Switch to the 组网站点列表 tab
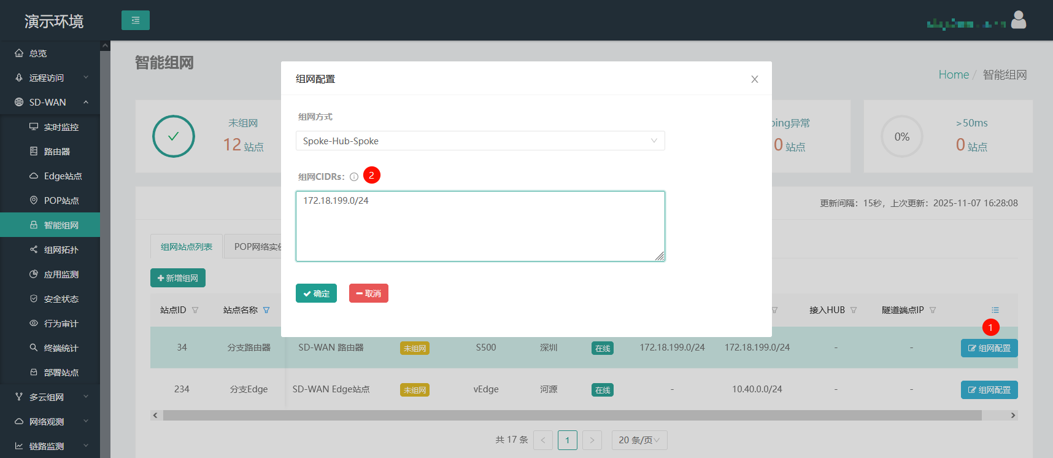1053x458 pixels. [187, 246]
